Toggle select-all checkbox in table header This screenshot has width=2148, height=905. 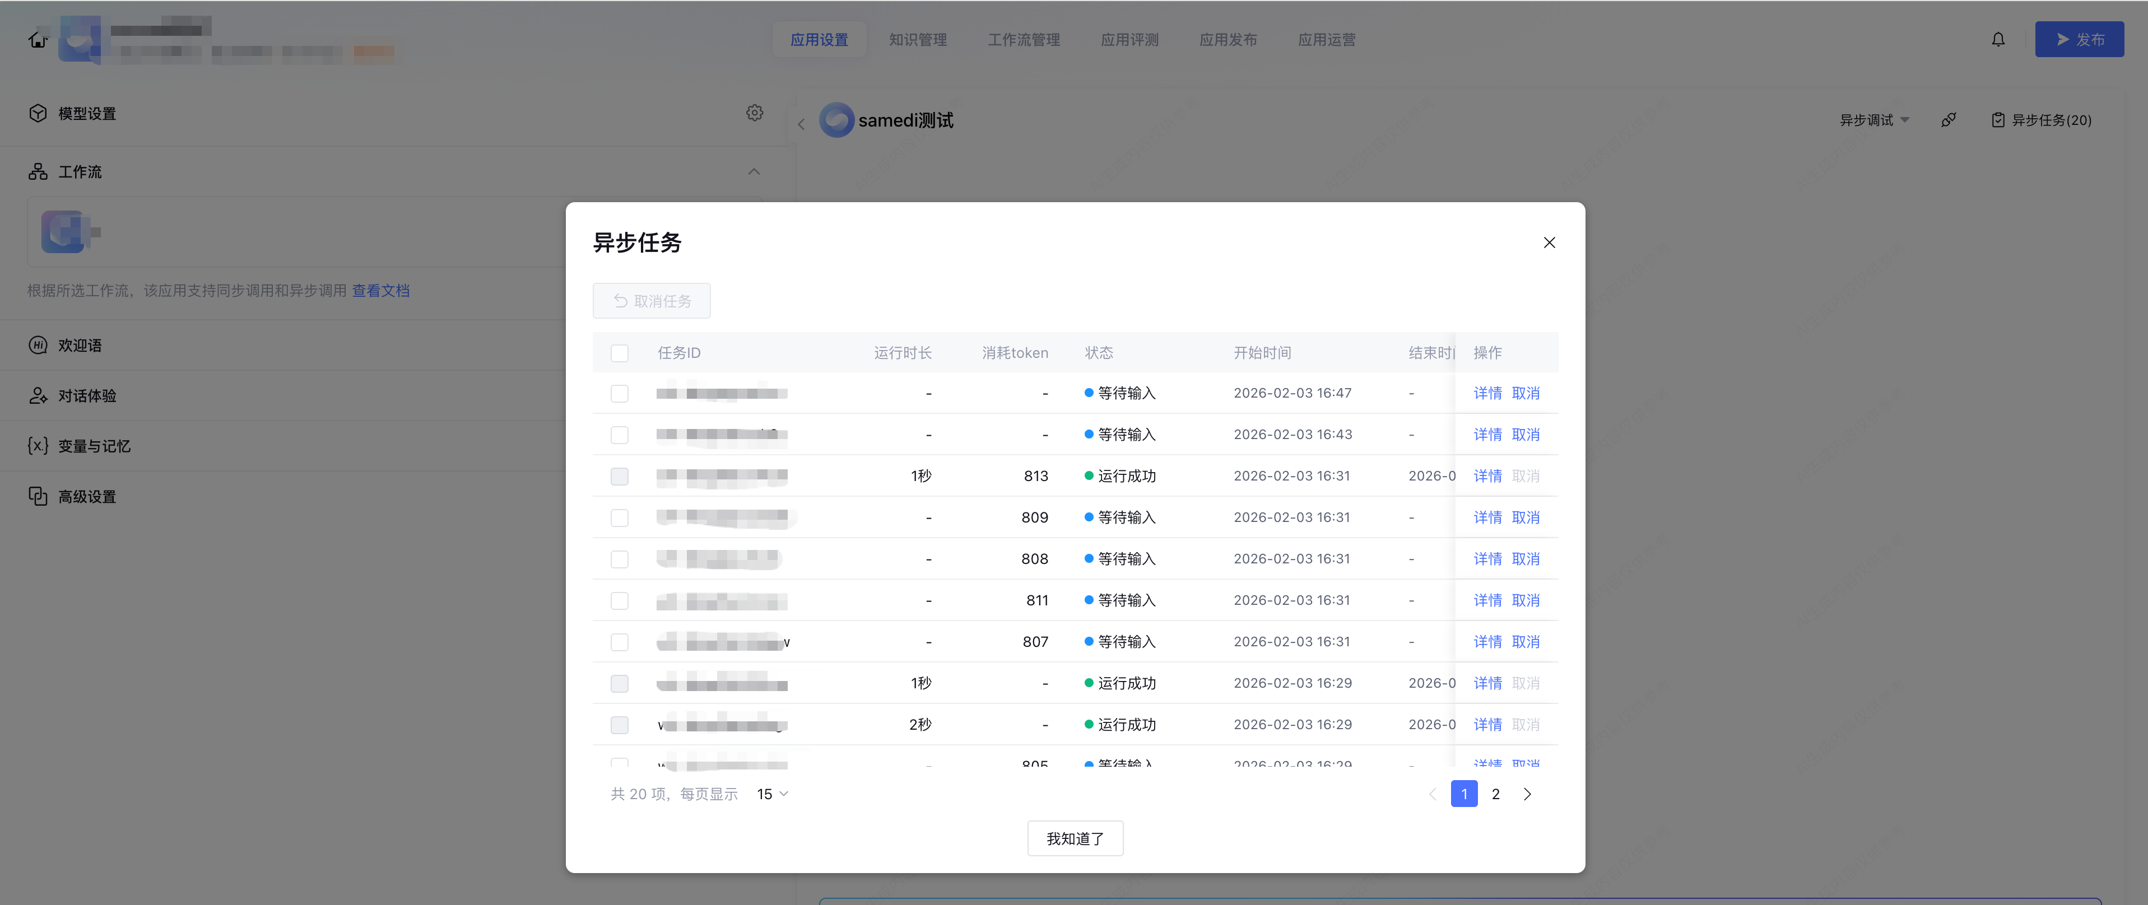[x=620, y=352]
